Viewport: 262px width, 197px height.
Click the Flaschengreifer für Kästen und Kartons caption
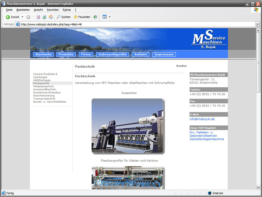coord(129,161)
